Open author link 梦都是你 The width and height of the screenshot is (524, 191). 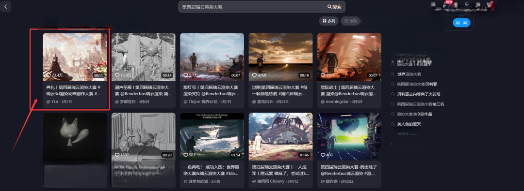pyautogui.click(x=129, y=102)
